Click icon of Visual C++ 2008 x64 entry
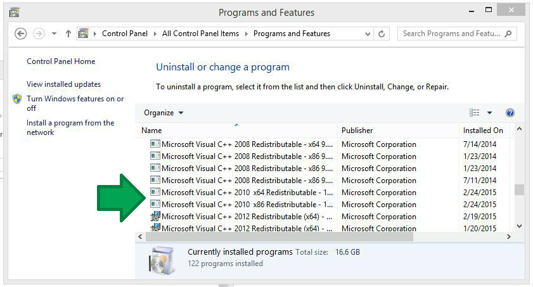This screenshot has width=533, height=287. point(155,144)
